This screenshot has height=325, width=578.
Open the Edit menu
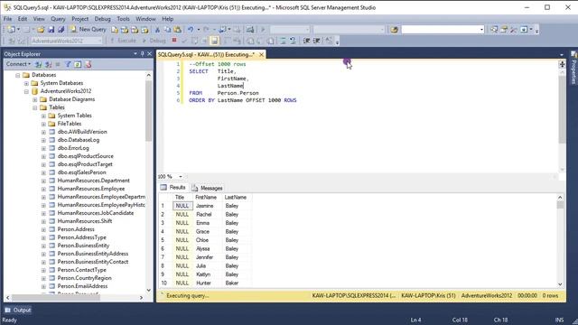[23, 19]
